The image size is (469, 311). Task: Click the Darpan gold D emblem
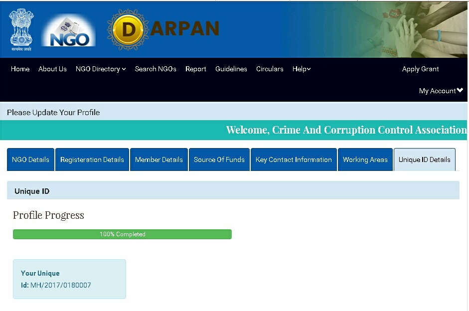(x=128, y=29)
